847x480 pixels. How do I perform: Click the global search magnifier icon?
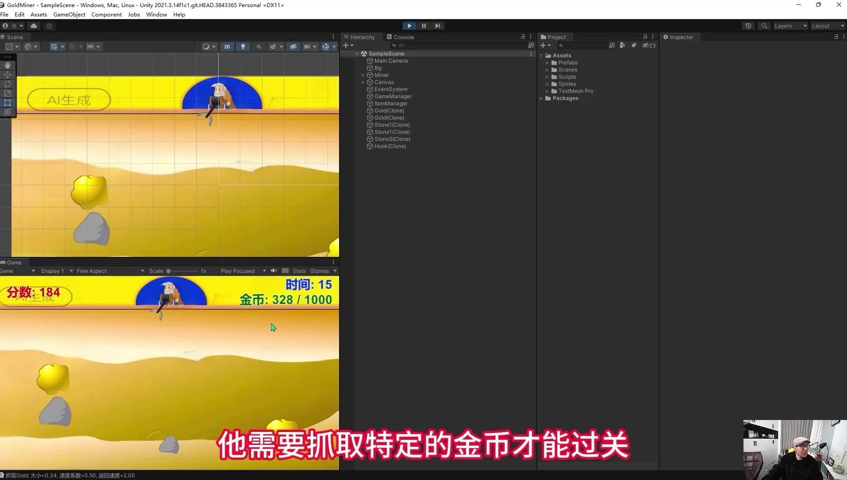(x=764, y=26)
